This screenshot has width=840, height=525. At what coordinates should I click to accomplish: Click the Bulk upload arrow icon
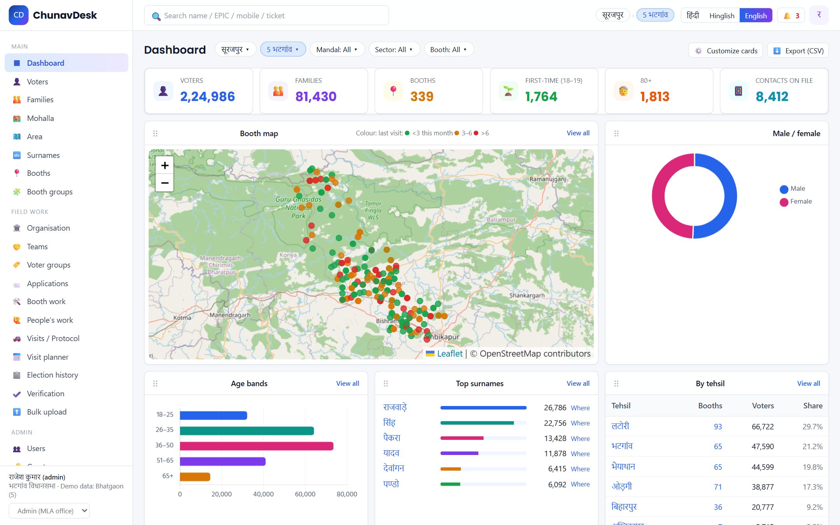17,412
